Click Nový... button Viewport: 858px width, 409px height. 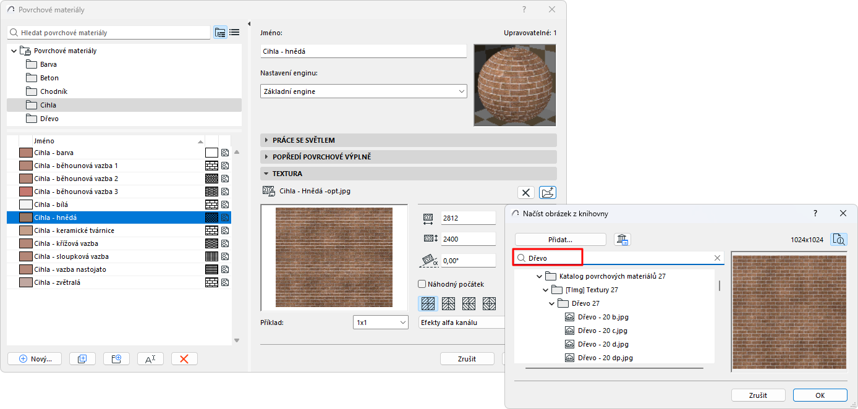pos(35,358)
